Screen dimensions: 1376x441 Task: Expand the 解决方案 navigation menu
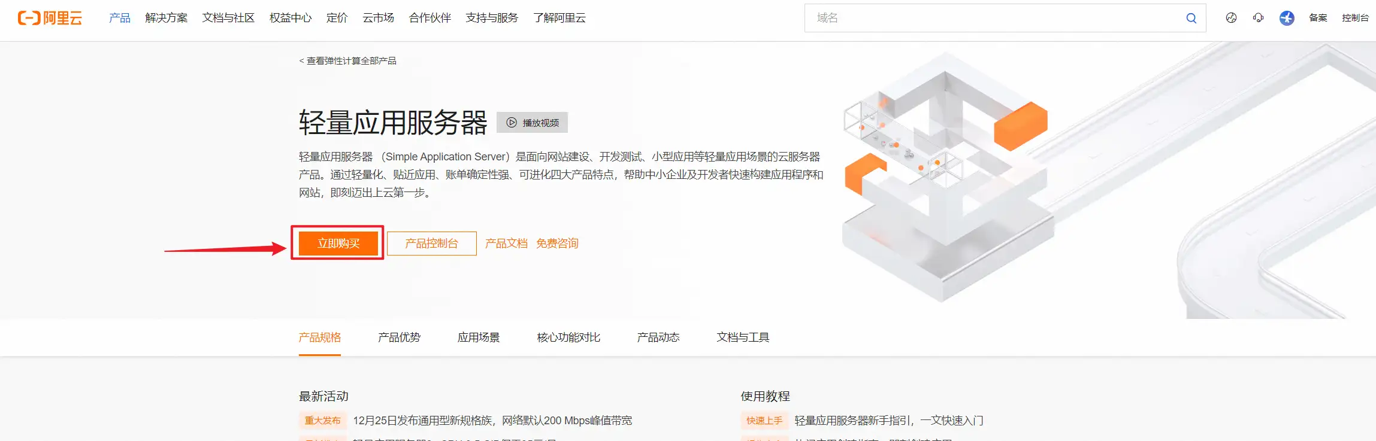tap(166, 18)
